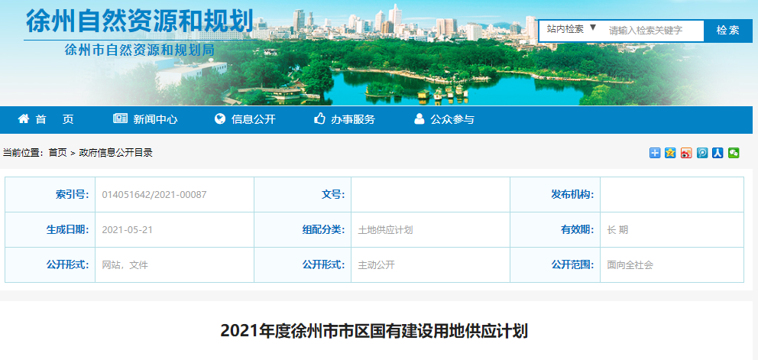Click the blue plus share-more icon

point(655,153)
